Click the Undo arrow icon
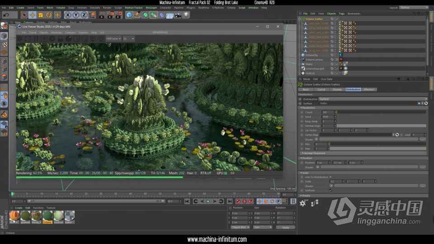The height and width of the screenshot is (244, 434). 6,15
